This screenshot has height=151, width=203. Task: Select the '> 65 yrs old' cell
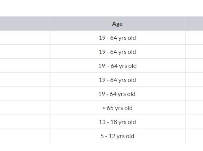point(117,108)
